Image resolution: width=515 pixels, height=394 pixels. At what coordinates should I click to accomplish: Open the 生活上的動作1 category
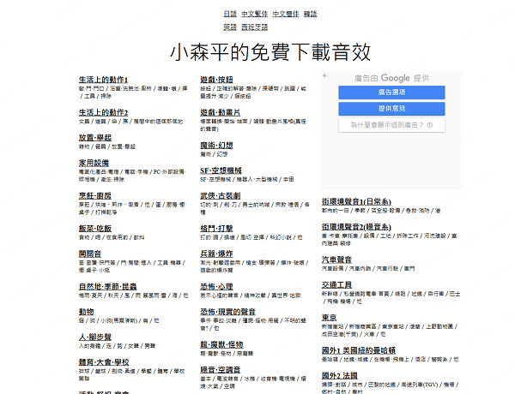click(x=103, y=80)
